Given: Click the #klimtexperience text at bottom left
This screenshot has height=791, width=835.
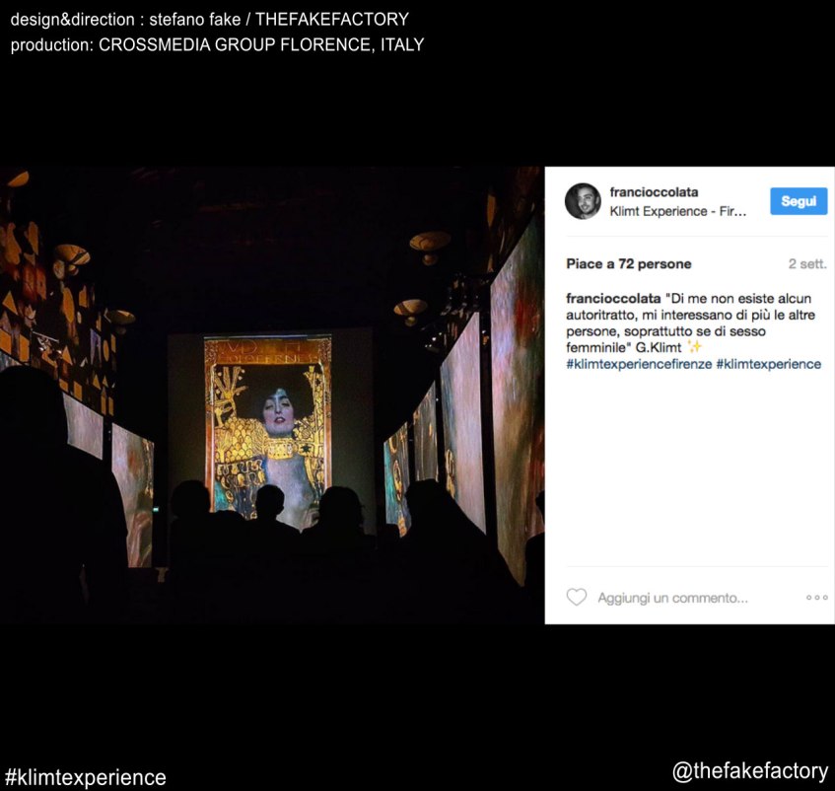Looking at the screenshot, I should 85,777.
